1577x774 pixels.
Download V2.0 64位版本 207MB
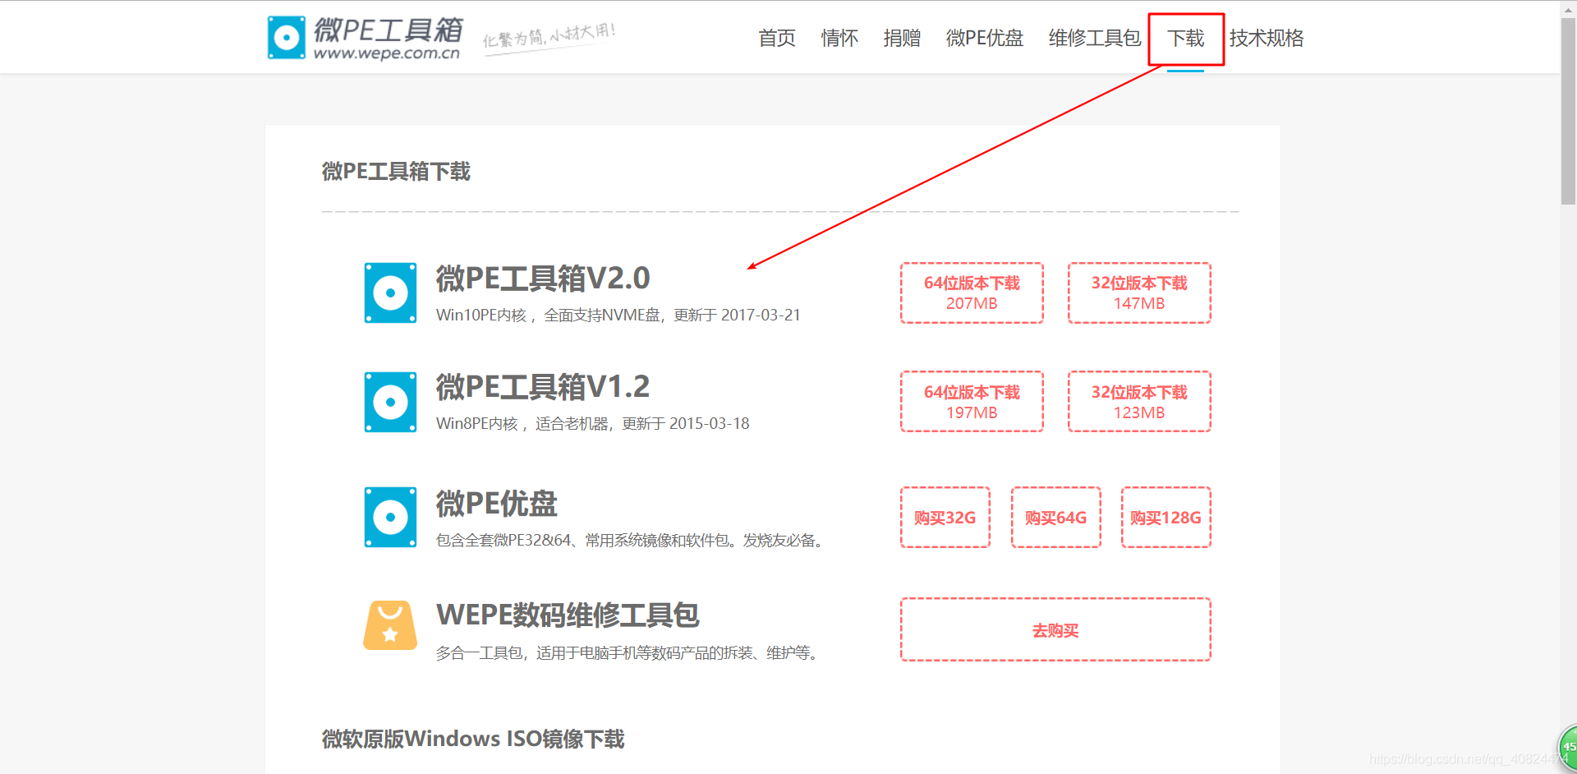[972, 293]
